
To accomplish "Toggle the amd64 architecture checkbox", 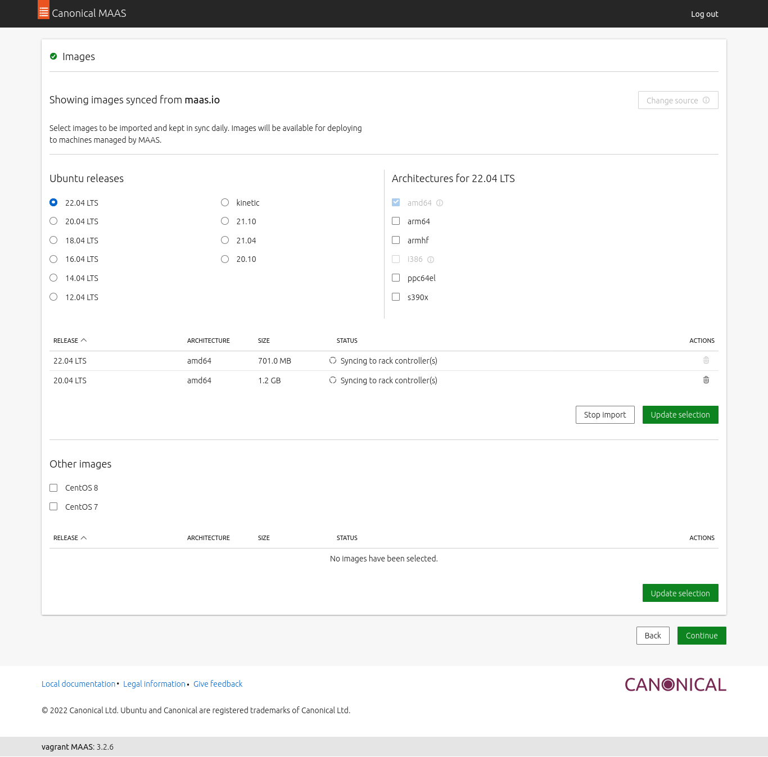I will pos(396,202).
